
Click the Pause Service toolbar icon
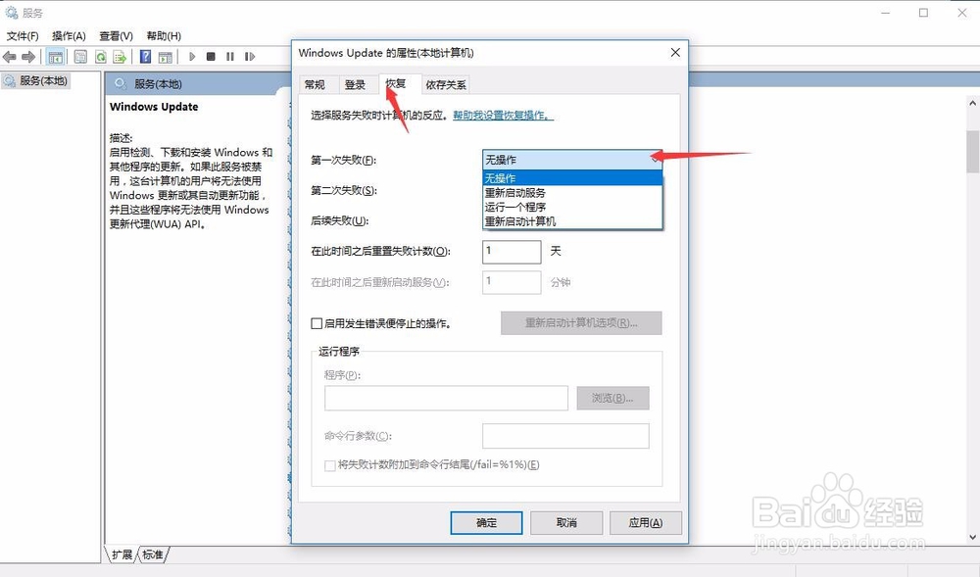click(x=230, y=57)
